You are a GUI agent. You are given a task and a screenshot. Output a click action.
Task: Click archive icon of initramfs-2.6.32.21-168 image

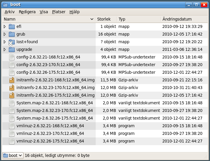(x=12, y=80)
